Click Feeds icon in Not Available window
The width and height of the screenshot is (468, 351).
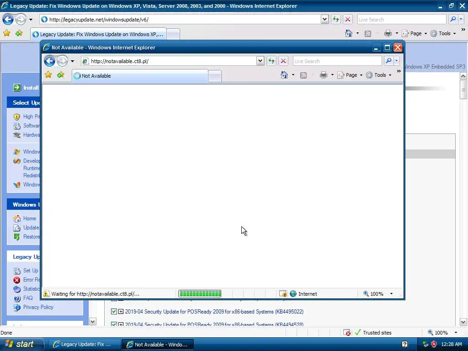tap(303, 75)
